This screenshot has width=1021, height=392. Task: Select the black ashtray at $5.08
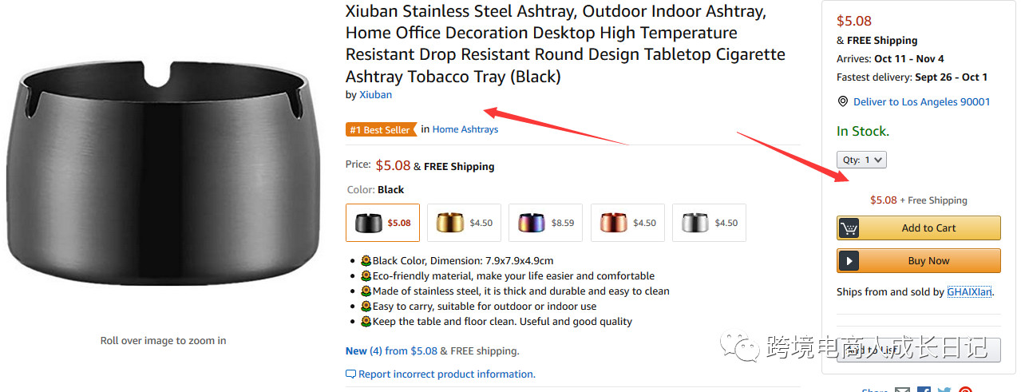(382, 223)
